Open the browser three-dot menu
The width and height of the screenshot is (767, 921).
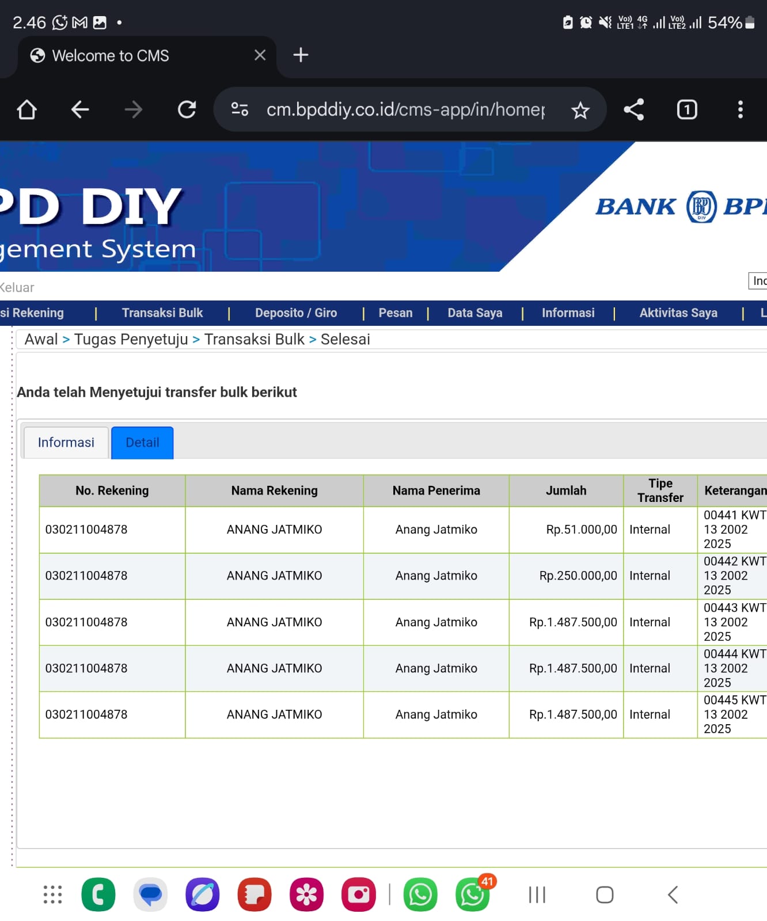741,109
